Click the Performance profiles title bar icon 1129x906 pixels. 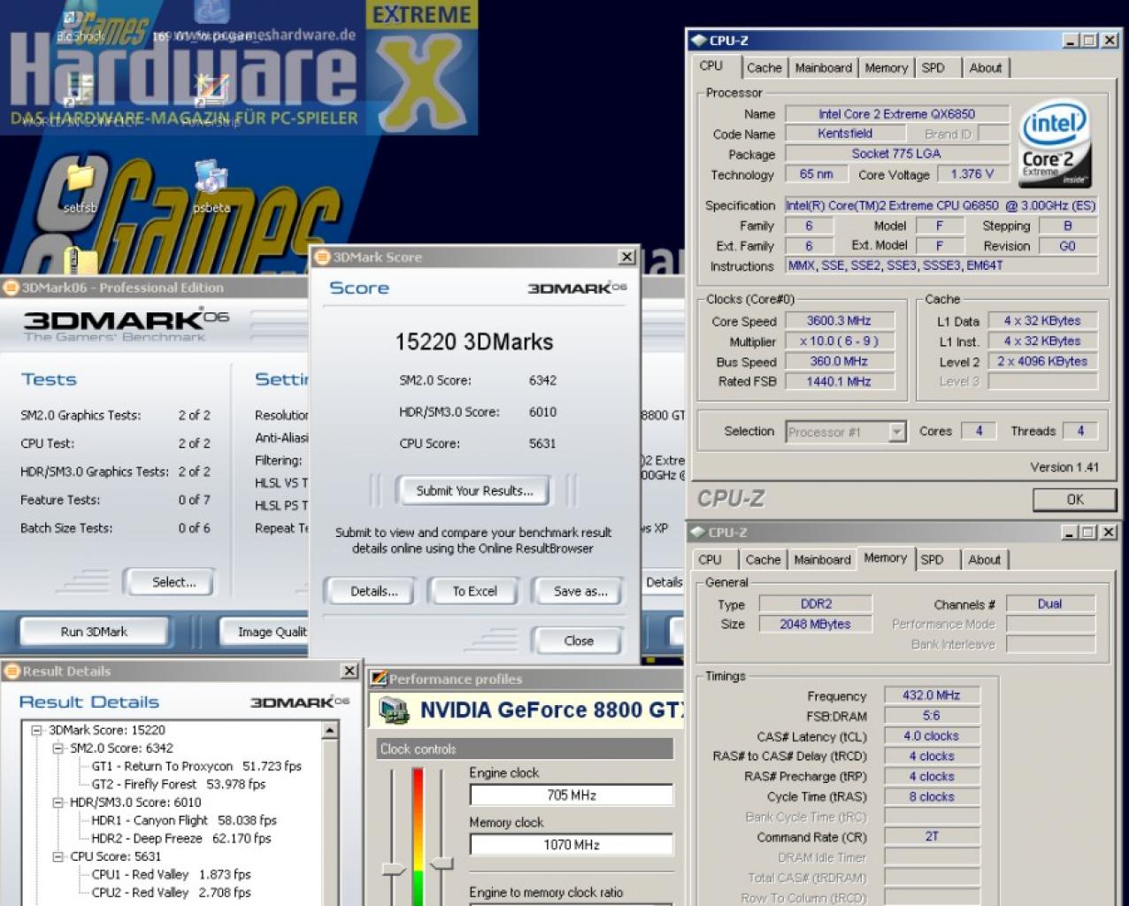coord(379,679)
